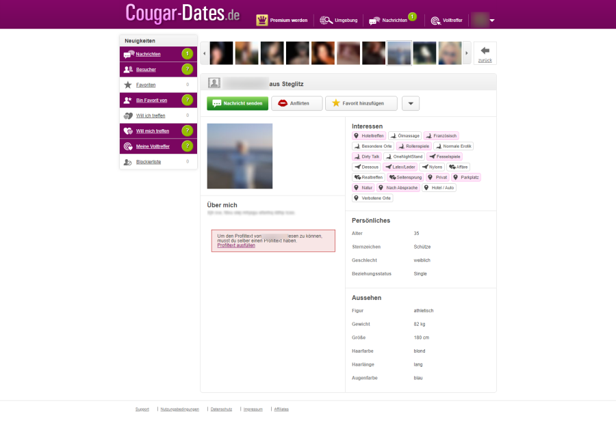Click the green badge beside Besucher
Image resolution: width=616 pixels, height=423 pixels.
point(188,70)
